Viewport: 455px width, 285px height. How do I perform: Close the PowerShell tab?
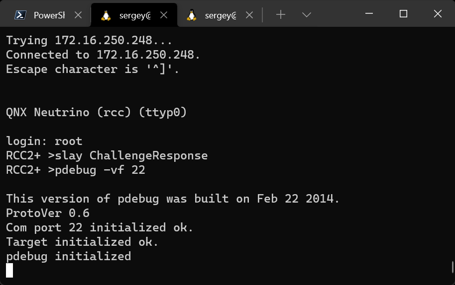(78, 15)
